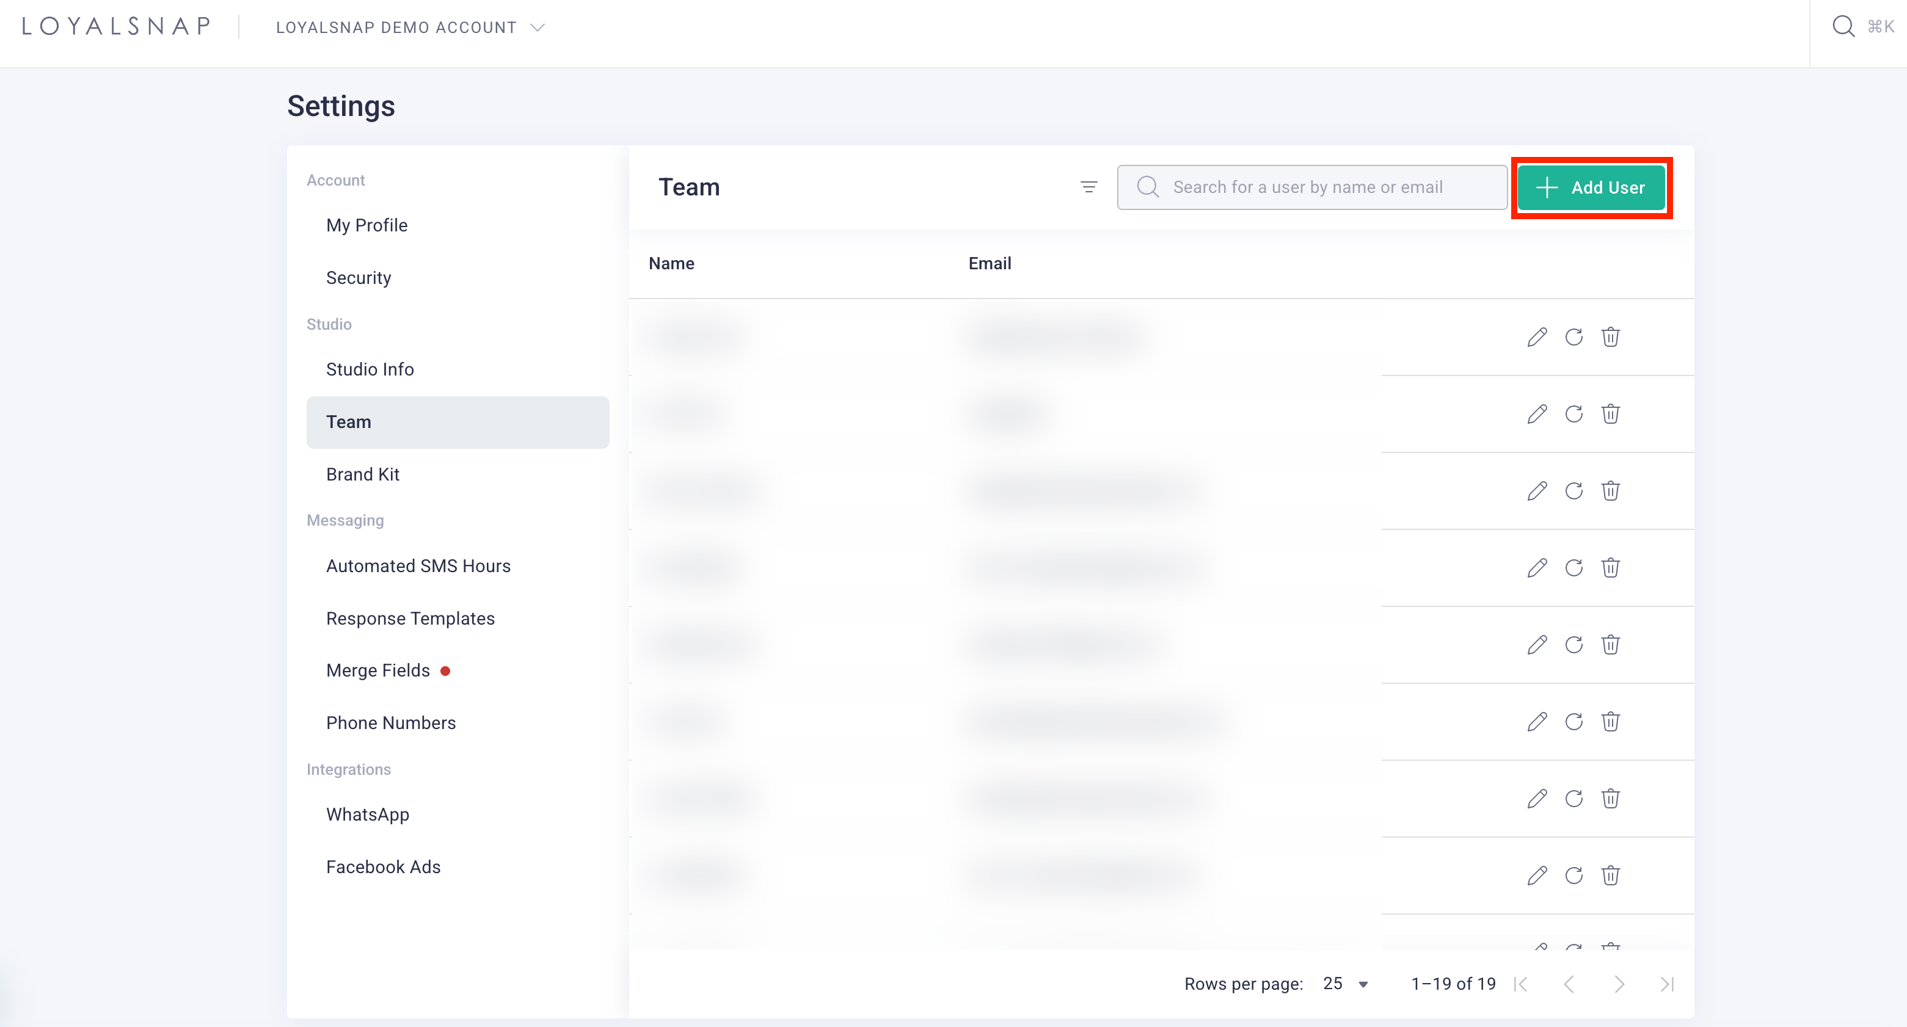
Task: Delete the sixth team member with the trash icon
Action: tap(1610, 722)
